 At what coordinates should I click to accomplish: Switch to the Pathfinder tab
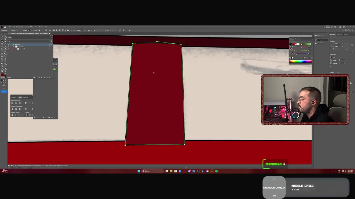[26, 97]
